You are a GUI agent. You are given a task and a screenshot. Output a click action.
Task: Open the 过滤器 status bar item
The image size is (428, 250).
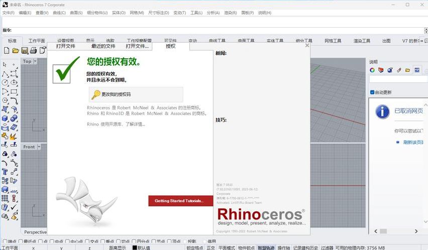[x=327, y=247]
